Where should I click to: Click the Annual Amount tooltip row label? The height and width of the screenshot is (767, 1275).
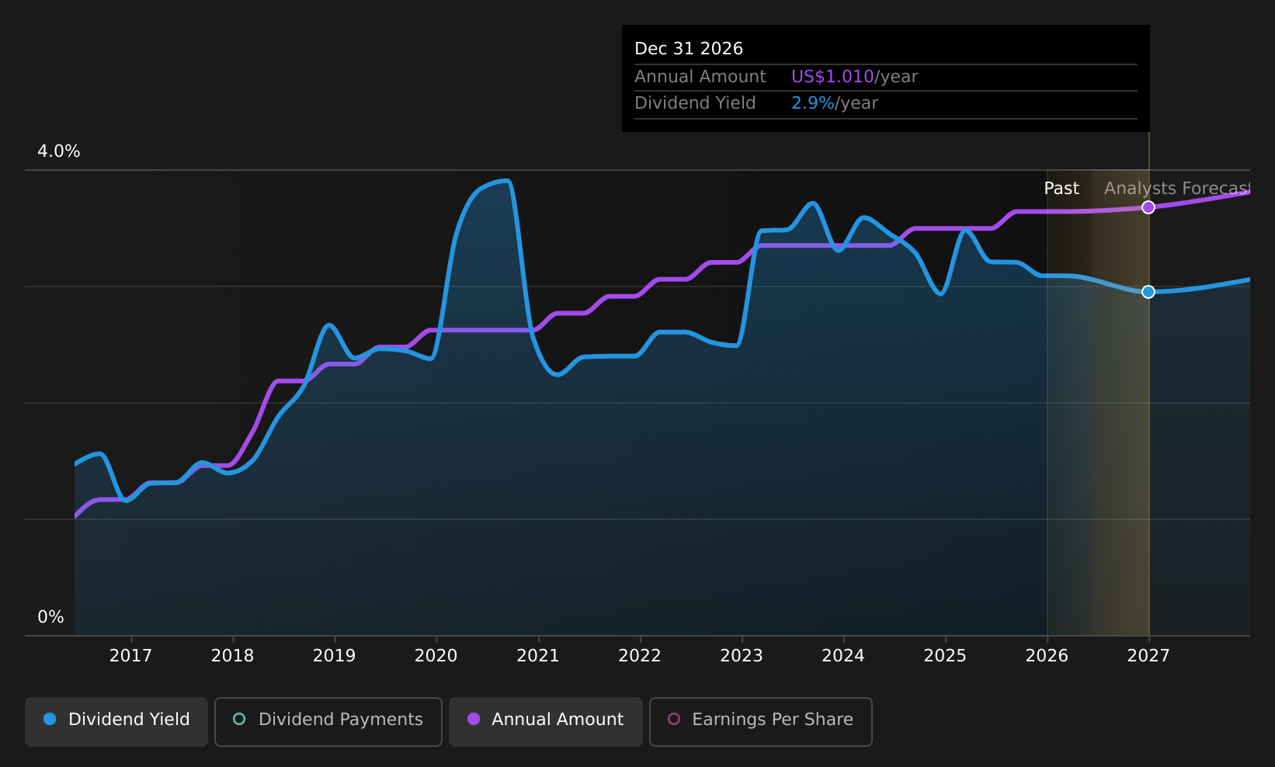tap(700, 77)
